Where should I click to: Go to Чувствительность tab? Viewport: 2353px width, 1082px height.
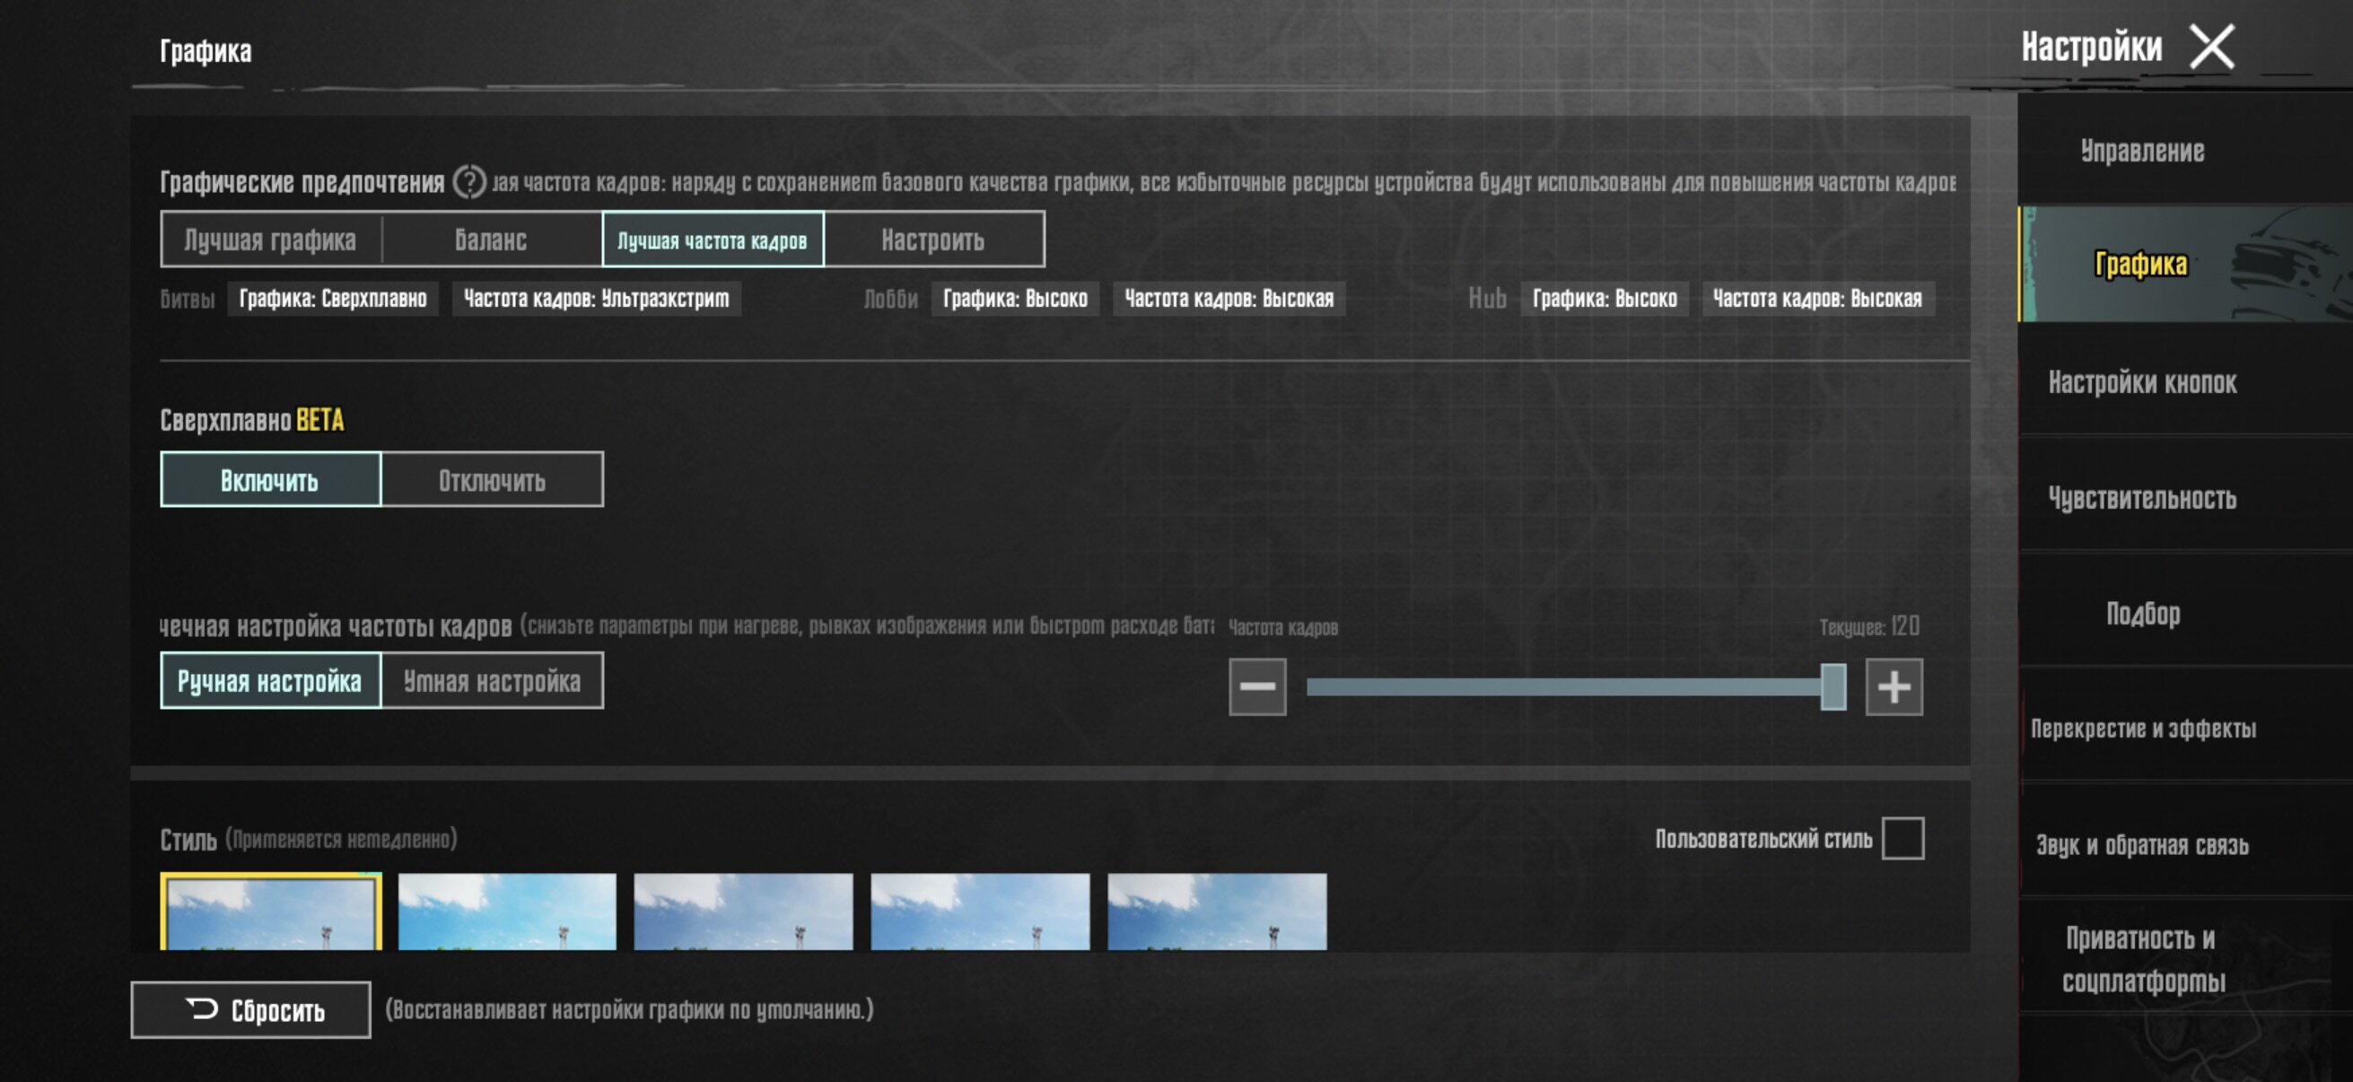click(2141, 499)
